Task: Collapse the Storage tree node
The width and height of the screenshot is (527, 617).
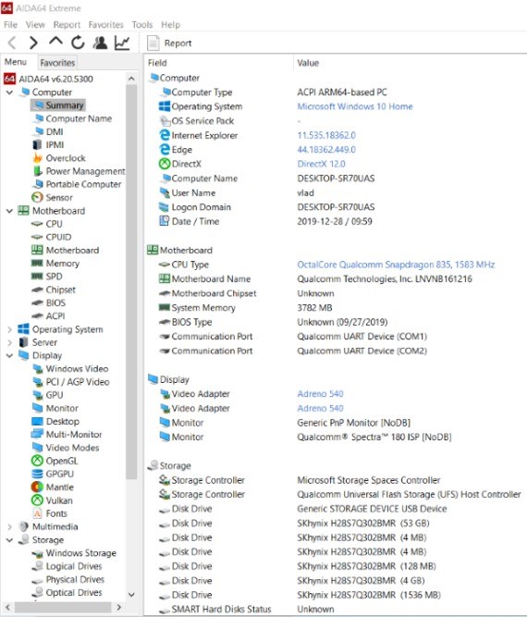Action: 10,540
